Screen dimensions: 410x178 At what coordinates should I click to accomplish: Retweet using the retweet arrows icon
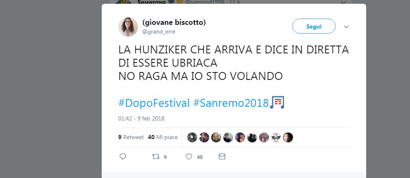click(x=156, y=156)
